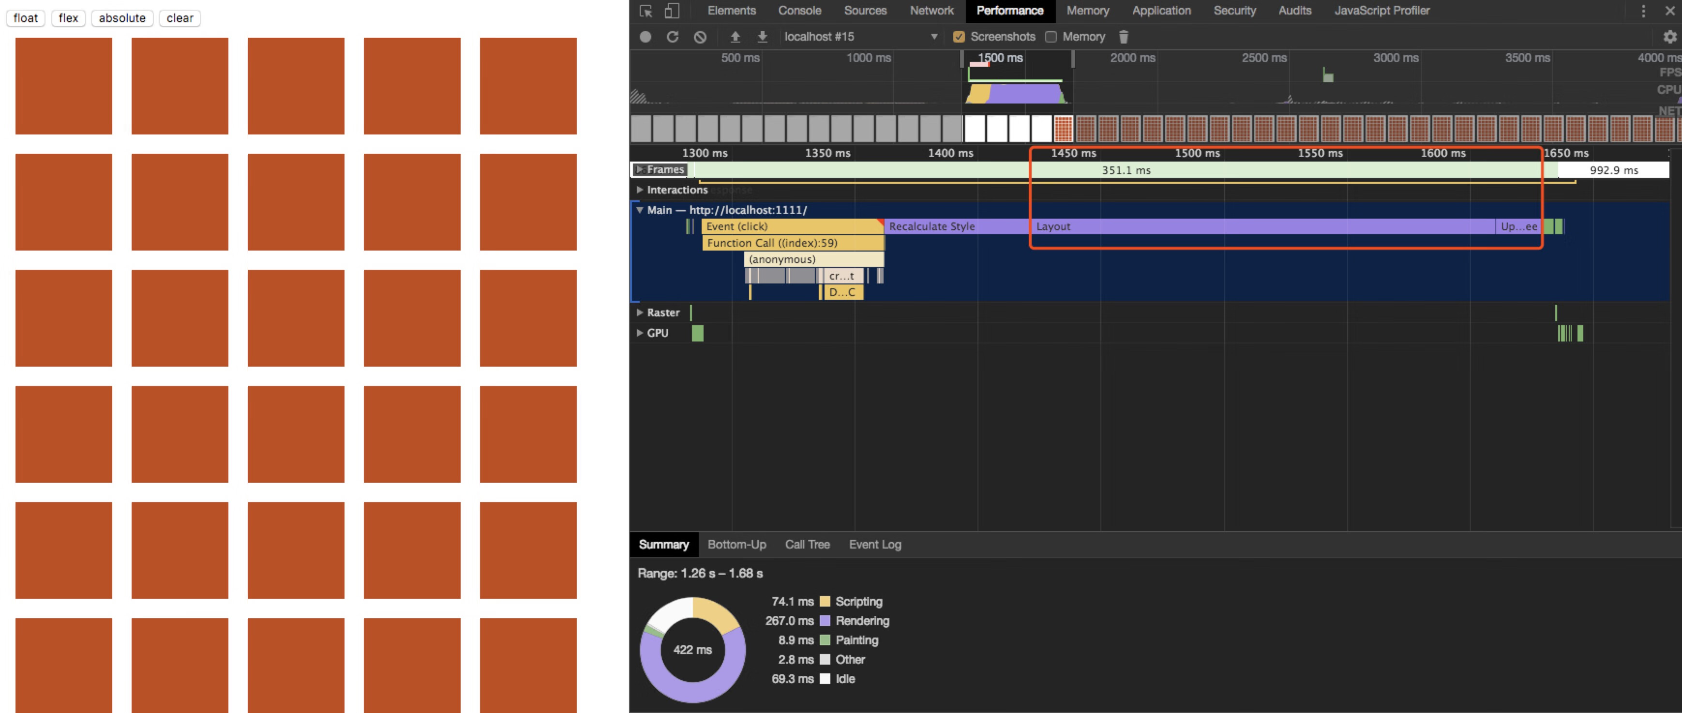Click the flex button on the page
Image resolution: width=1682 pixels, height=713 pixels.
68,18
